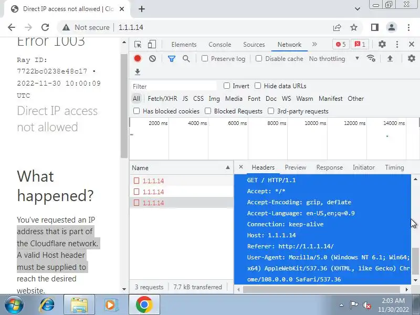Open Chrome main three-dot menu
420x315 pixels.
tap(408, 27)
